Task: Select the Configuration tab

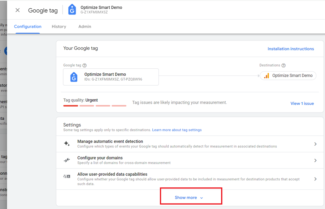Action: tap(28, 26)
